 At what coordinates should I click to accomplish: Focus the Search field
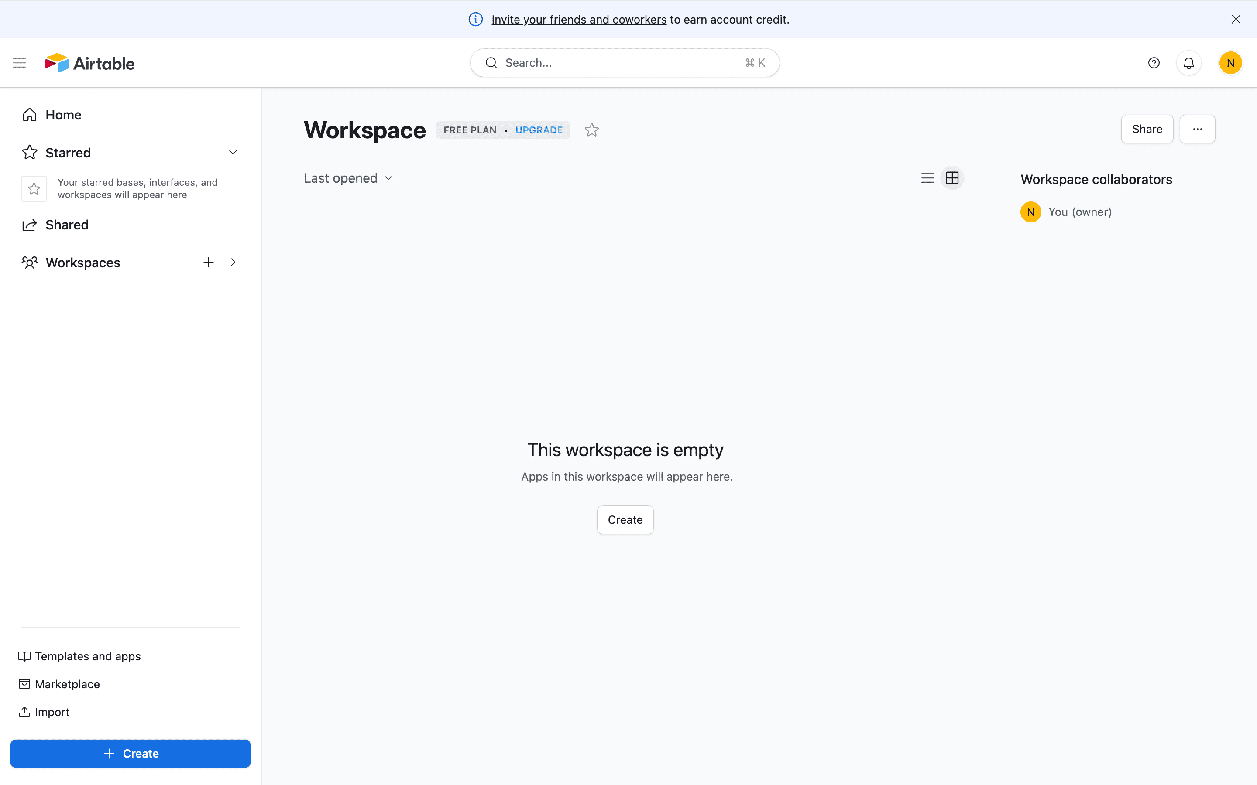pyautogui.click(x=624, y=63)
